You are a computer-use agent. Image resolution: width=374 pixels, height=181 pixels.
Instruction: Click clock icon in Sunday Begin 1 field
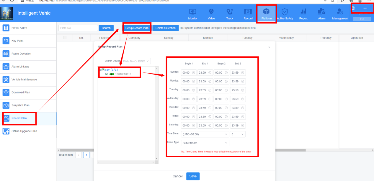pyautogui.click(x=193, y=73)
